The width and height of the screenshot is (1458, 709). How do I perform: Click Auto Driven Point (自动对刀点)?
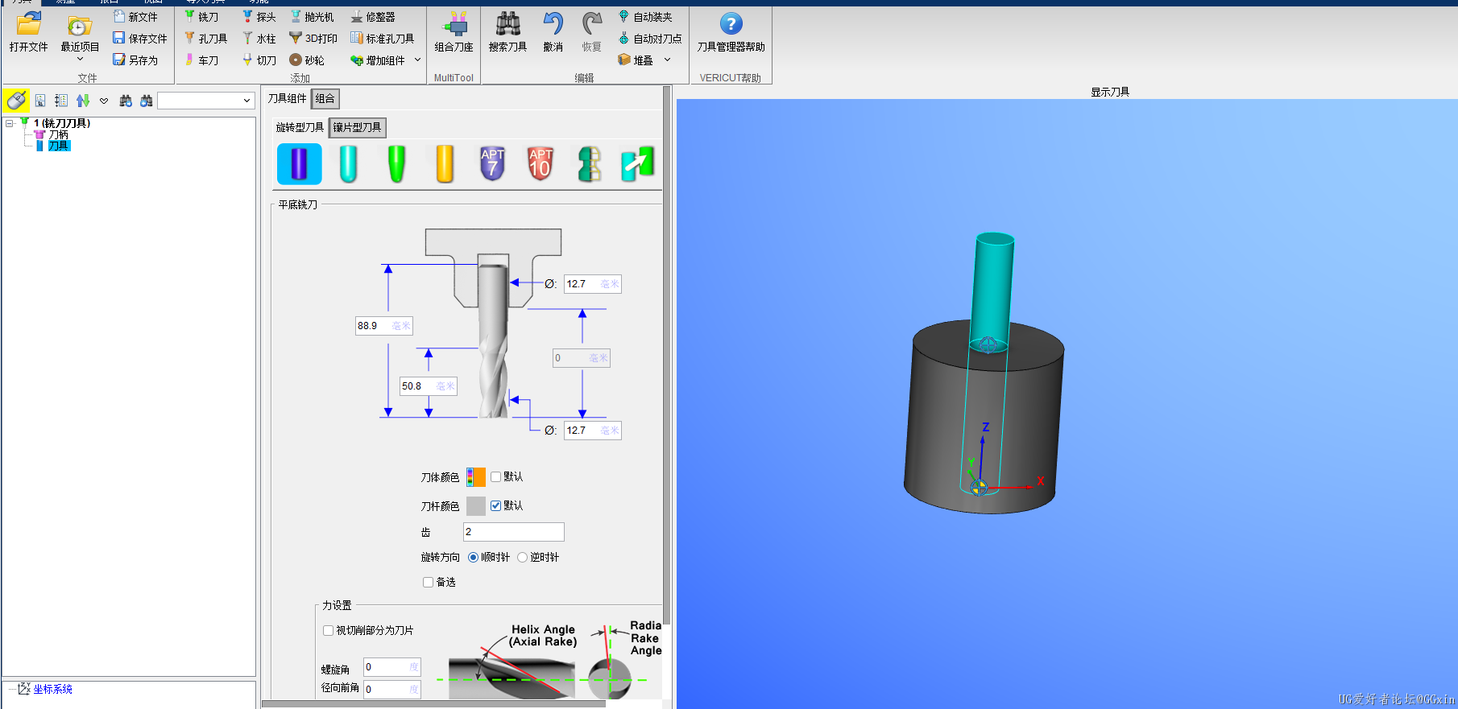point(650,38)
